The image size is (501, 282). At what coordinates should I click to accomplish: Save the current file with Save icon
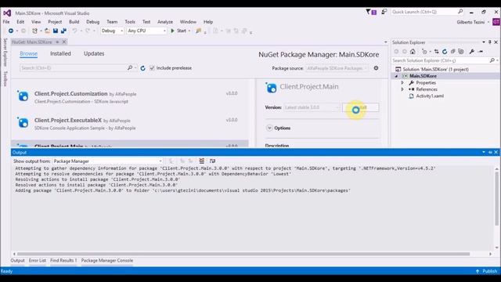pos(56,31)
